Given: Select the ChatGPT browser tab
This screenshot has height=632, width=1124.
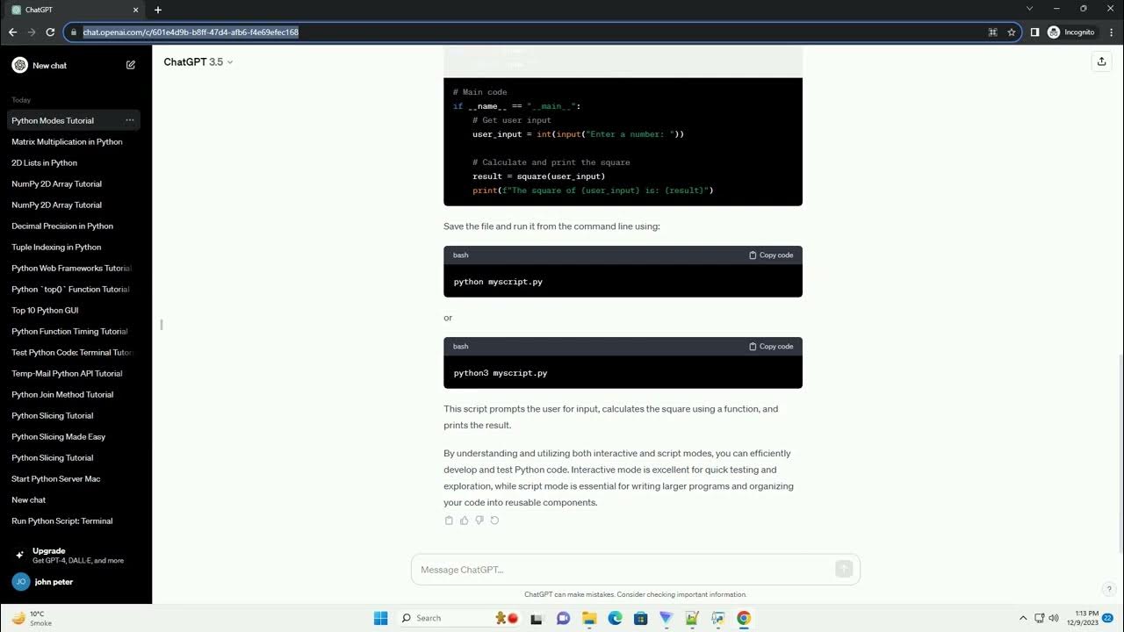Looking at the screenshot, I should pyautogui.click(x=75, y=10).
